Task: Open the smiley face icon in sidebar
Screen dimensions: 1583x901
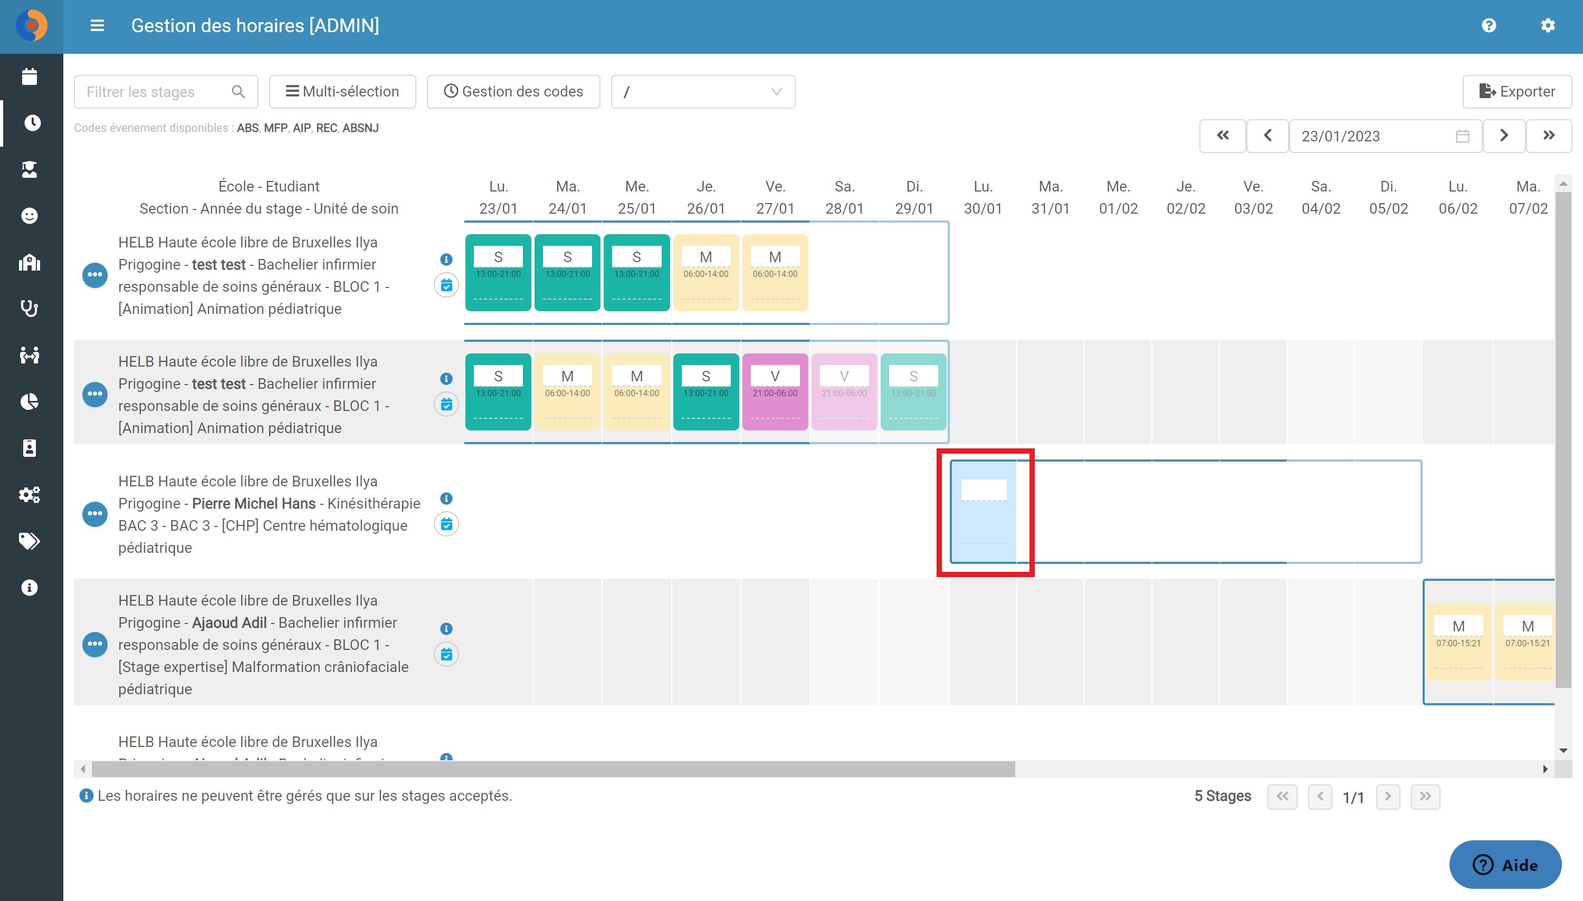Action: [x=30, y=216]
